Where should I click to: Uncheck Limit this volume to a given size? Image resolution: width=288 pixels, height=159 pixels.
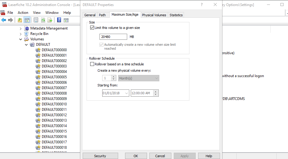coord(92,28)
